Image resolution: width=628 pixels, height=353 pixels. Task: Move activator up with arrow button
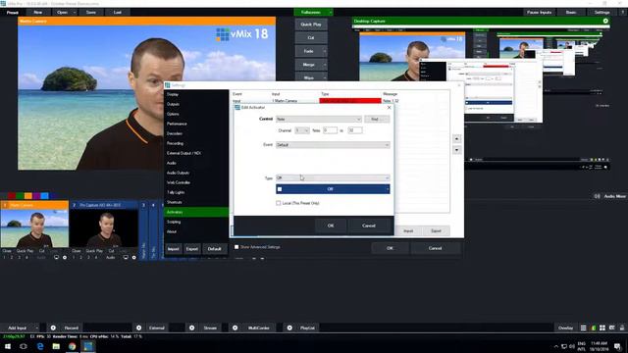456,138
